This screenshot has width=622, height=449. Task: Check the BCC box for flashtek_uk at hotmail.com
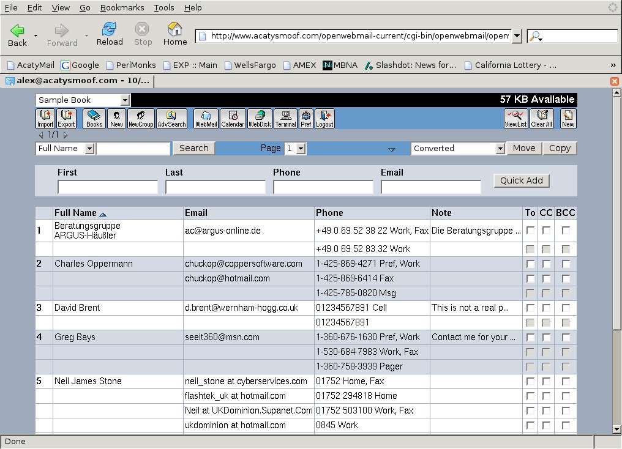coord(566,396)
